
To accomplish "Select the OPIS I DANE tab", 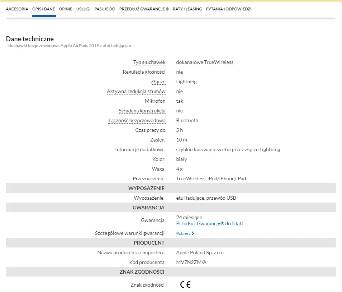I will (44, 9).
